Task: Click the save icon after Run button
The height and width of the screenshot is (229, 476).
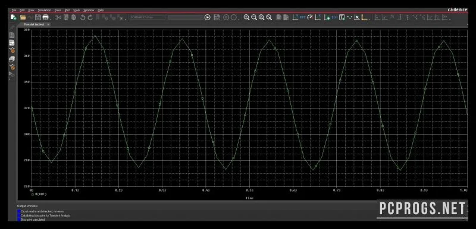Action: [x=217, y=17]
